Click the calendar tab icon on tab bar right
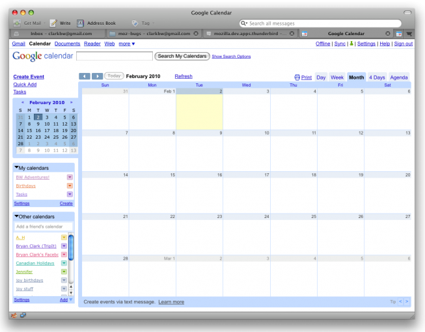This screenshot has height=332, width=425. pos(399,34)
